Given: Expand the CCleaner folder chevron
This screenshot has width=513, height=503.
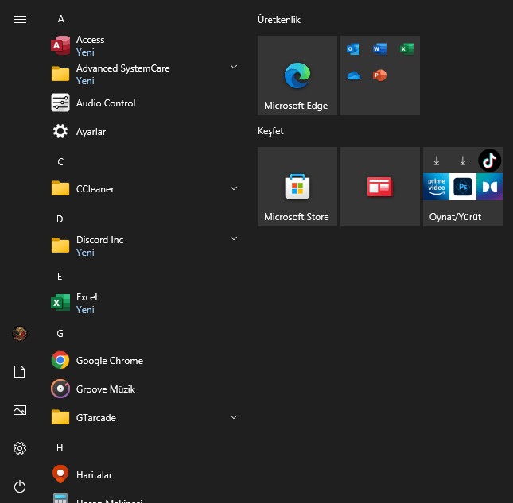Looking at the screenshot, I should [234, 188].
